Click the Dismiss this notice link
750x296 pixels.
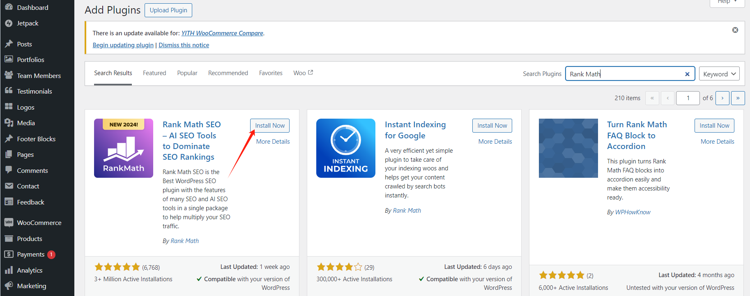[184, 45]
